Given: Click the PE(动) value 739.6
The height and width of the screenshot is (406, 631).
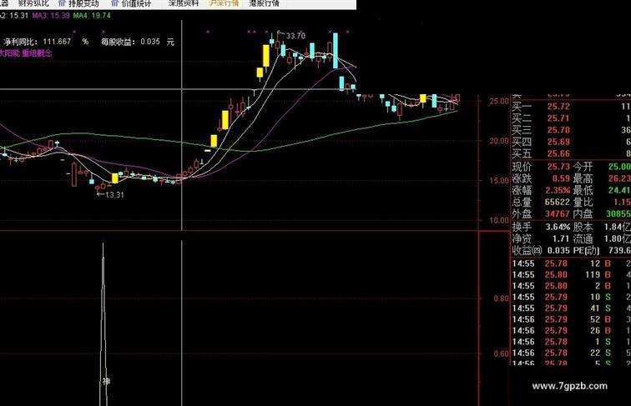Looking at the screenshot, I should (619, 250).
